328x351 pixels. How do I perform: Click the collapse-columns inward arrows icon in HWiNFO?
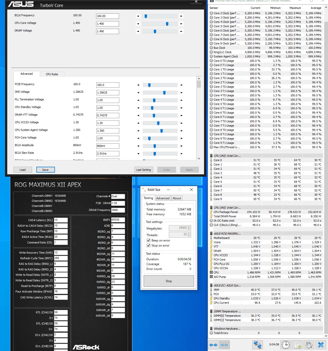pyautogui.click(x=224, y=345)
